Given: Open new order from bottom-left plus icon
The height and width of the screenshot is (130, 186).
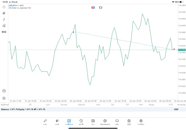Looking at the screenshot, I should (x=4, y=98).
